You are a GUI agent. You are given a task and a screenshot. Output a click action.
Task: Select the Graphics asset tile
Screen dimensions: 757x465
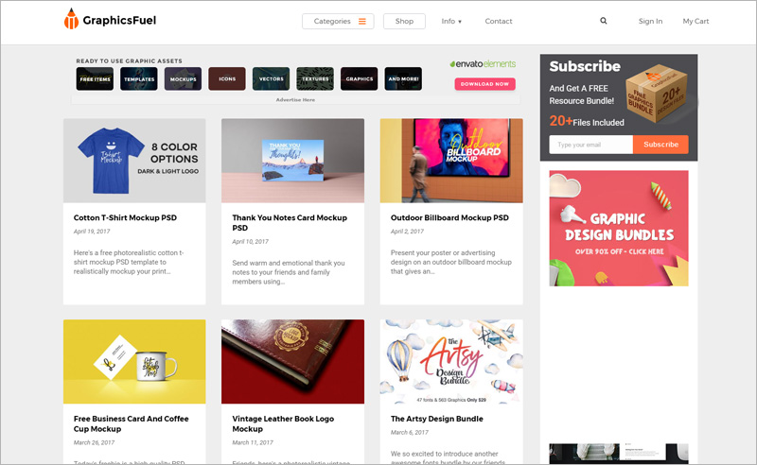360,78
